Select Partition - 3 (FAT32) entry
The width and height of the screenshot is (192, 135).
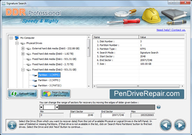[x=50, y=86]
